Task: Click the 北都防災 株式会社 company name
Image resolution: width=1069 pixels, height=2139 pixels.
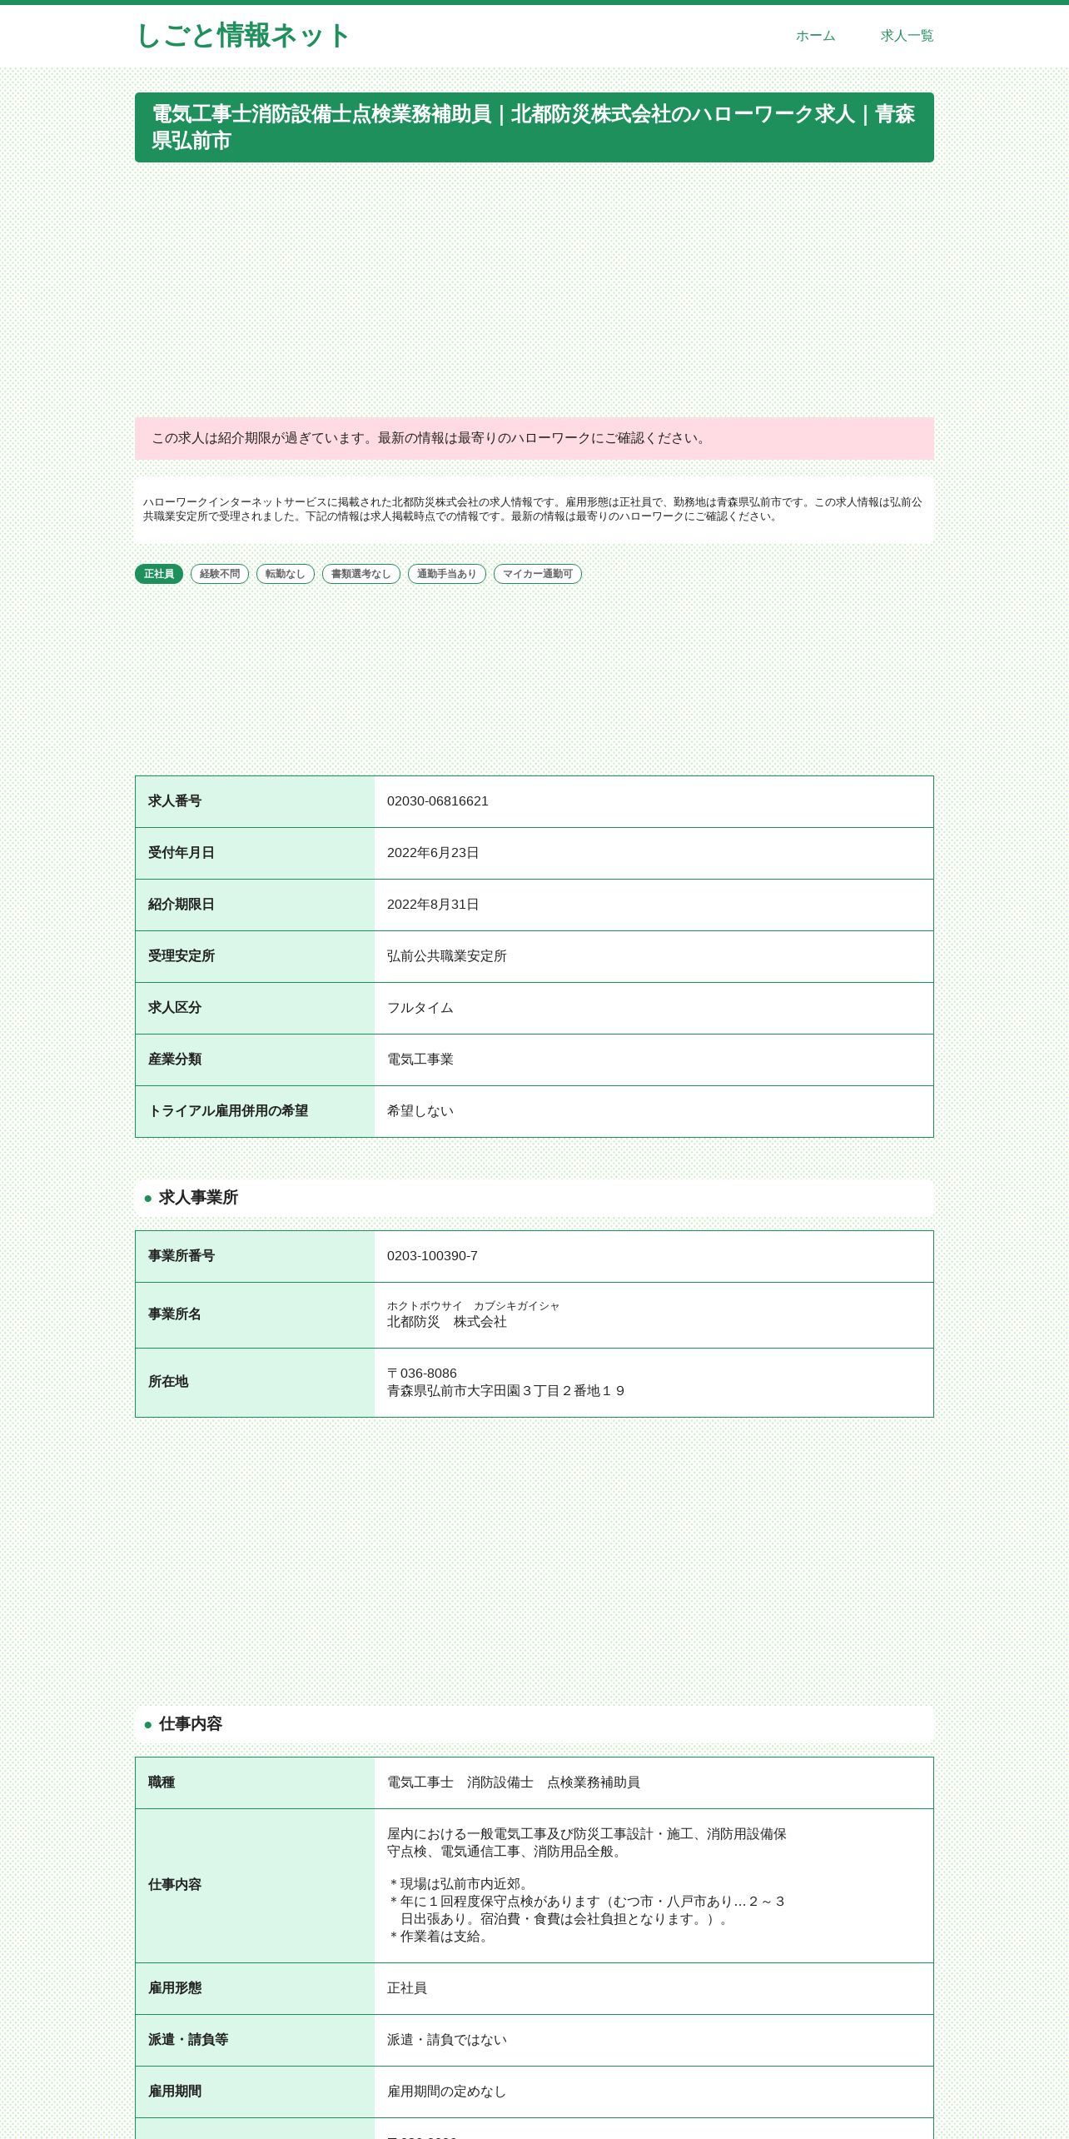Action: point(447,1322)
